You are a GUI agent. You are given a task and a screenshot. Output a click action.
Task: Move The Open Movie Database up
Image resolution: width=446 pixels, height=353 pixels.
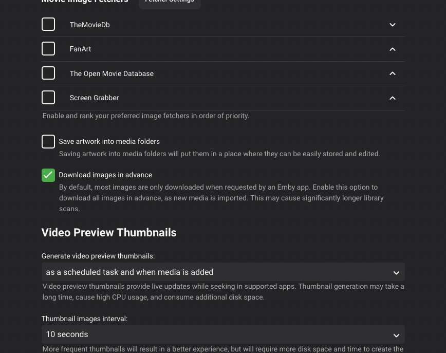[x=393, y=73]
